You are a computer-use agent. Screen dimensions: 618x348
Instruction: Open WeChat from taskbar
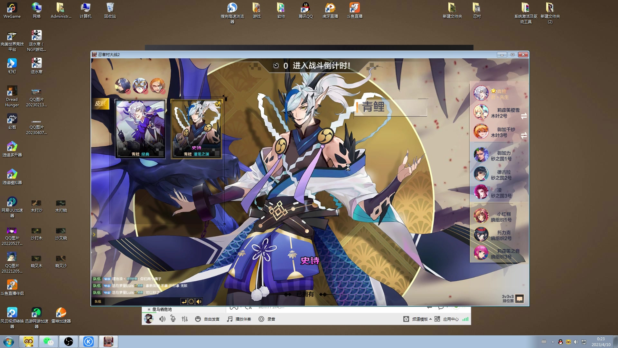click(x=49, y=342)
